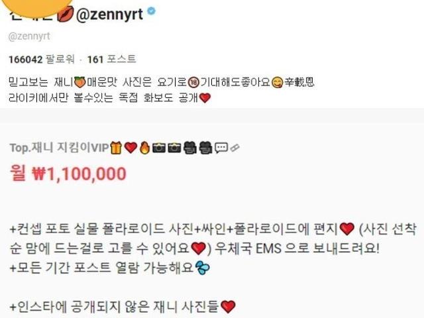Open the 166042 followers count

click(x=42, y=59)
